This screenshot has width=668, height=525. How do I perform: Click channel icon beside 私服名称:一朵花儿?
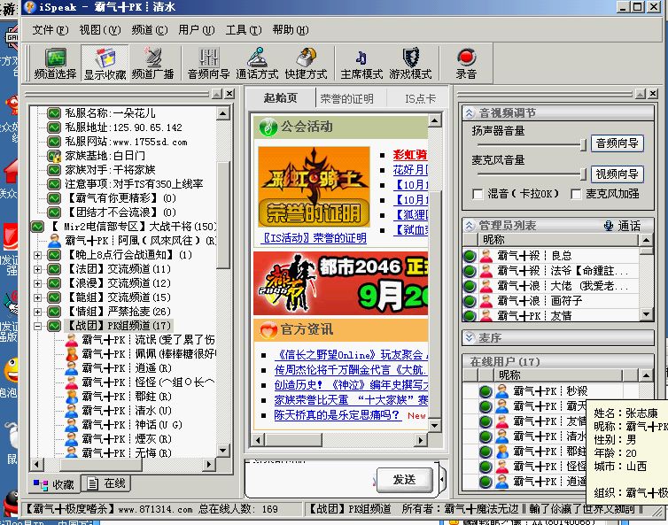[x=54, y=112]
